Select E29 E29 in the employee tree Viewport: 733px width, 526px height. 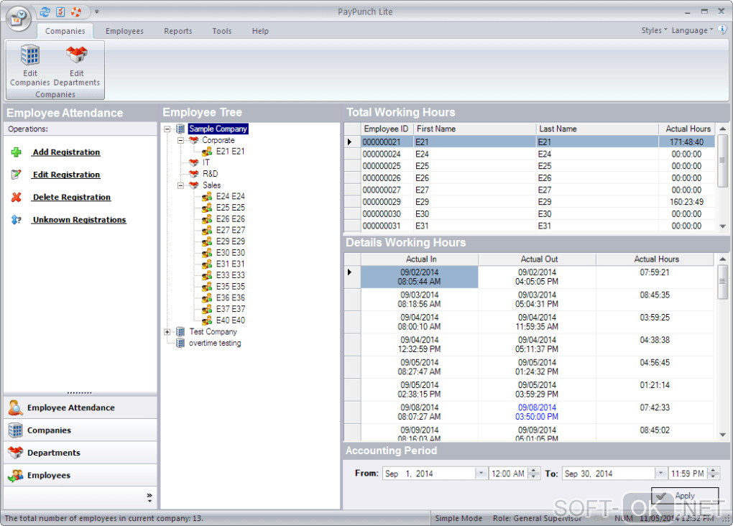[x=230, y=241]
